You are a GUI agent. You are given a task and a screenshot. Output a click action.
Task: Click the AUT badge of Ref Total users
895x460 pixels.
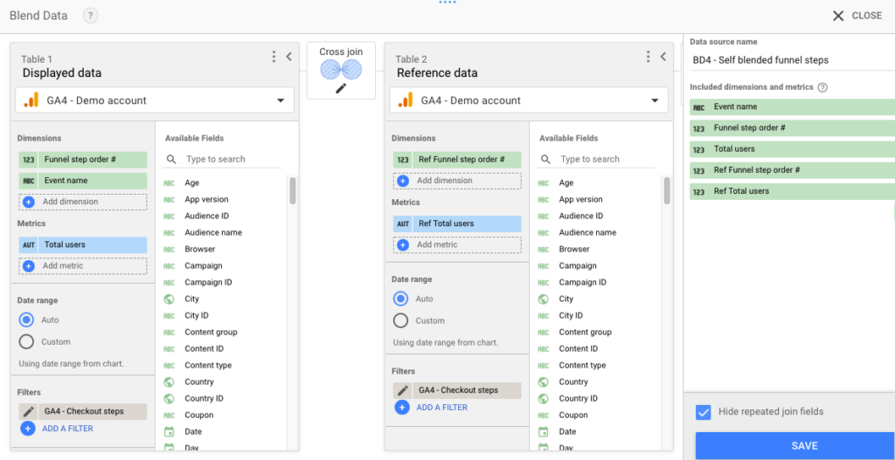(x=403, y=223)
